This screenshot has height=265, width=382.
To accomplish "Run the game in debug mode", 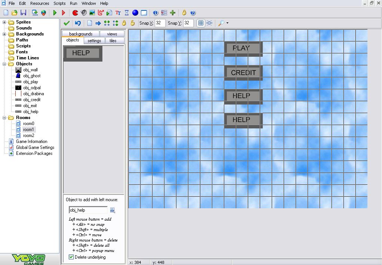I will 64,13.
